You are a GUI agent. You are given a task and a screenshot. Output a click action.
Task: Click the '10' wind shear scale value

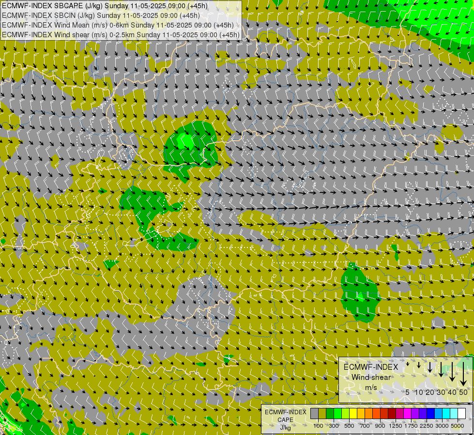click(419, 392)
